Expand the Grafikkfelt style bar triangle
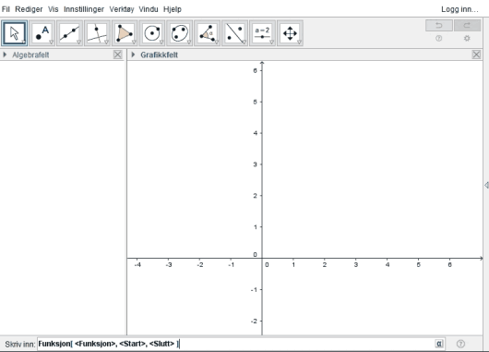This screenshot has width=489, height=352. coord(133,55)
